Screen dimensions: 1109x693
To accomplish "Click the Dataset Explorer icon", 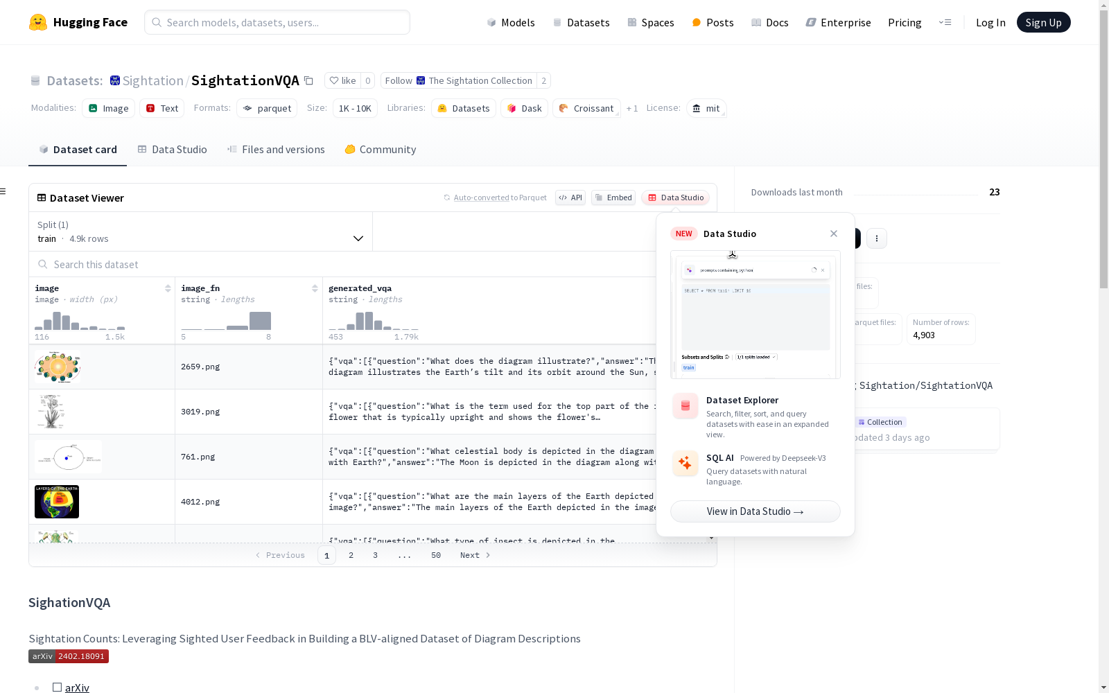I will pyautogui.click(x=686, y=406).
